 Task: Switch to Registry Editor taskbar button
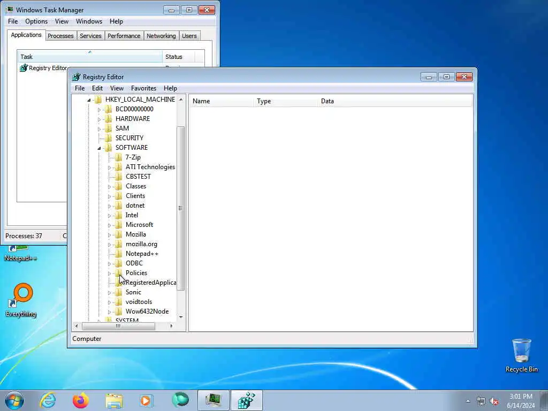tap(246, 400)
